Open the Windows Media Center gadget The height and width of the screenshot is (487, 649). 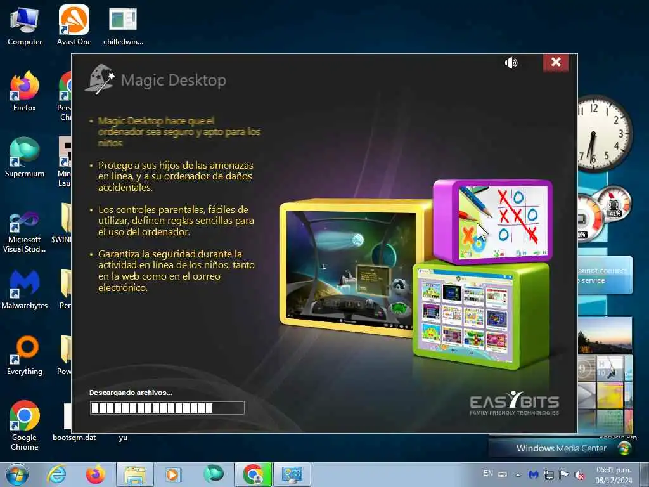pos(562,448)
